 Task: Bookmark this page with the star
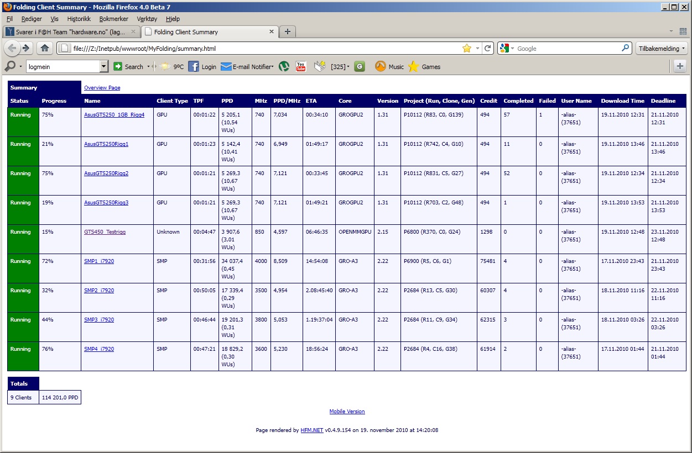[x=467, y=48]
